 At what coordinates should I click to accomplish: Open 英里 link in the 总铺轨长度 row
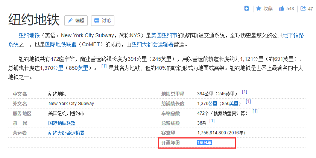coord(234,104)
